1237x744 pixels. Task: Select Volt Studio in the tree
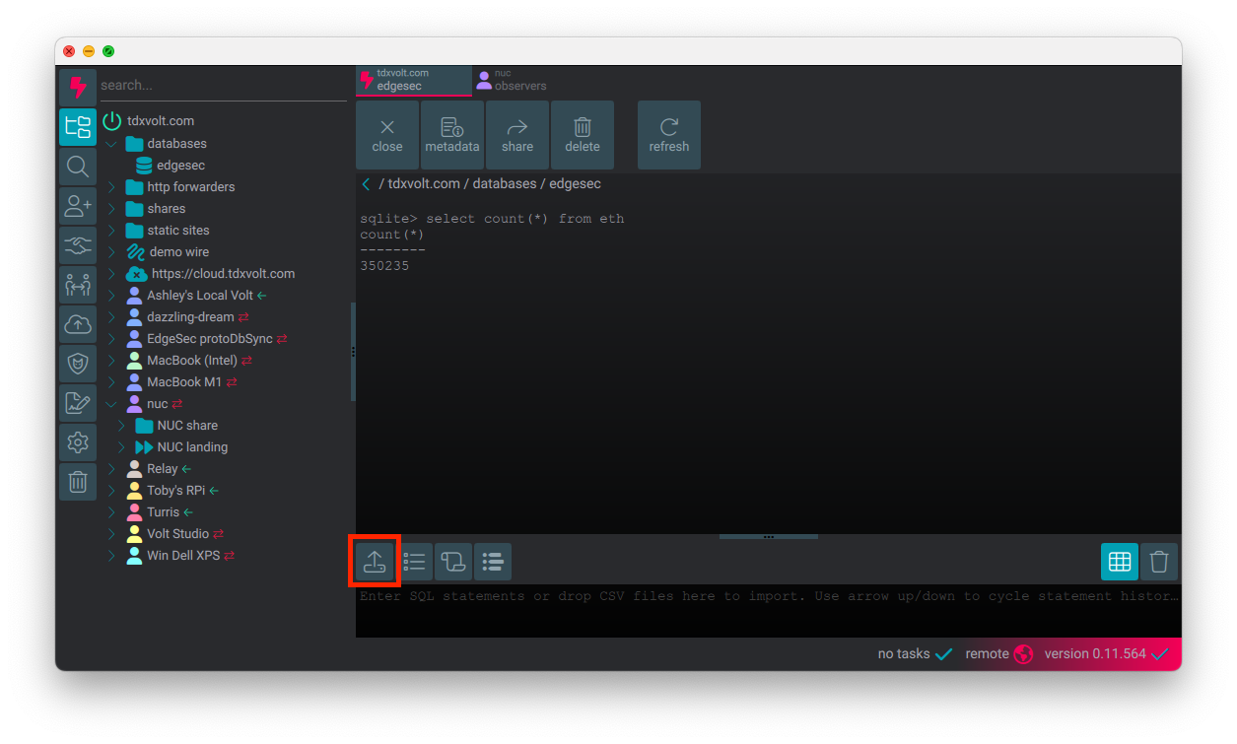pos(178,534)
